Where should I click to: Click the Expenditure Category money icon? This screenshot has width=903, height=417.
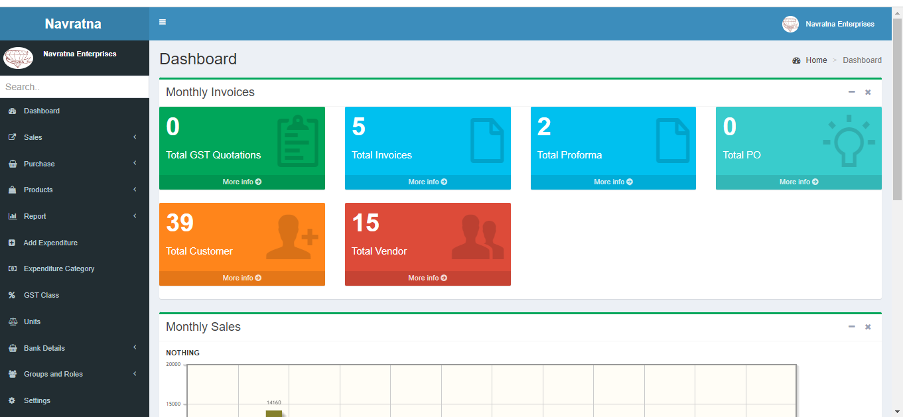(x=12, y=268)
